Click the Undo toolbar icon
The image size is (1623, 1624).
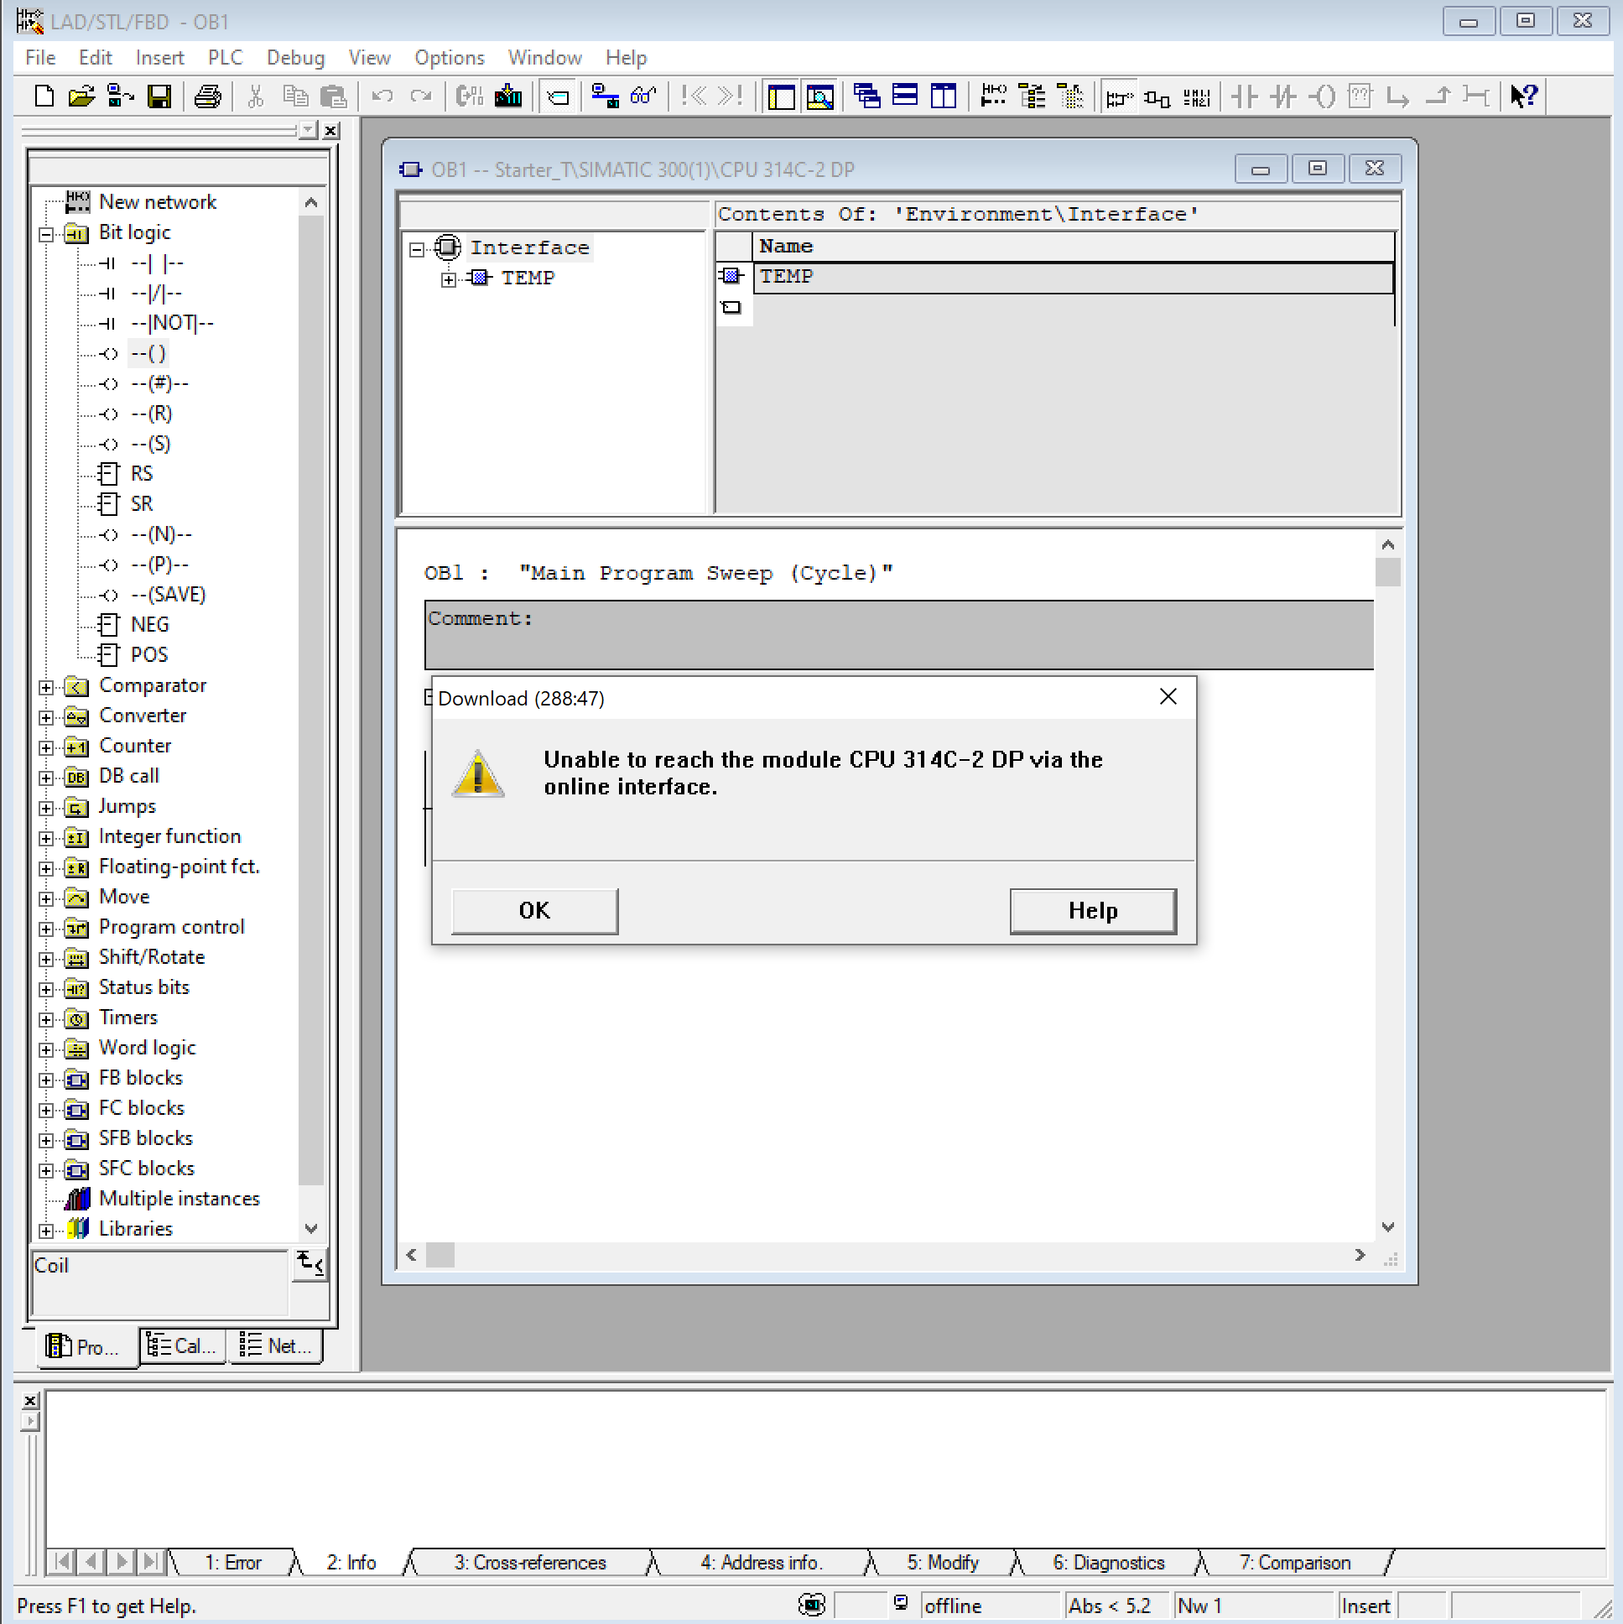click(x=382, y=96)
